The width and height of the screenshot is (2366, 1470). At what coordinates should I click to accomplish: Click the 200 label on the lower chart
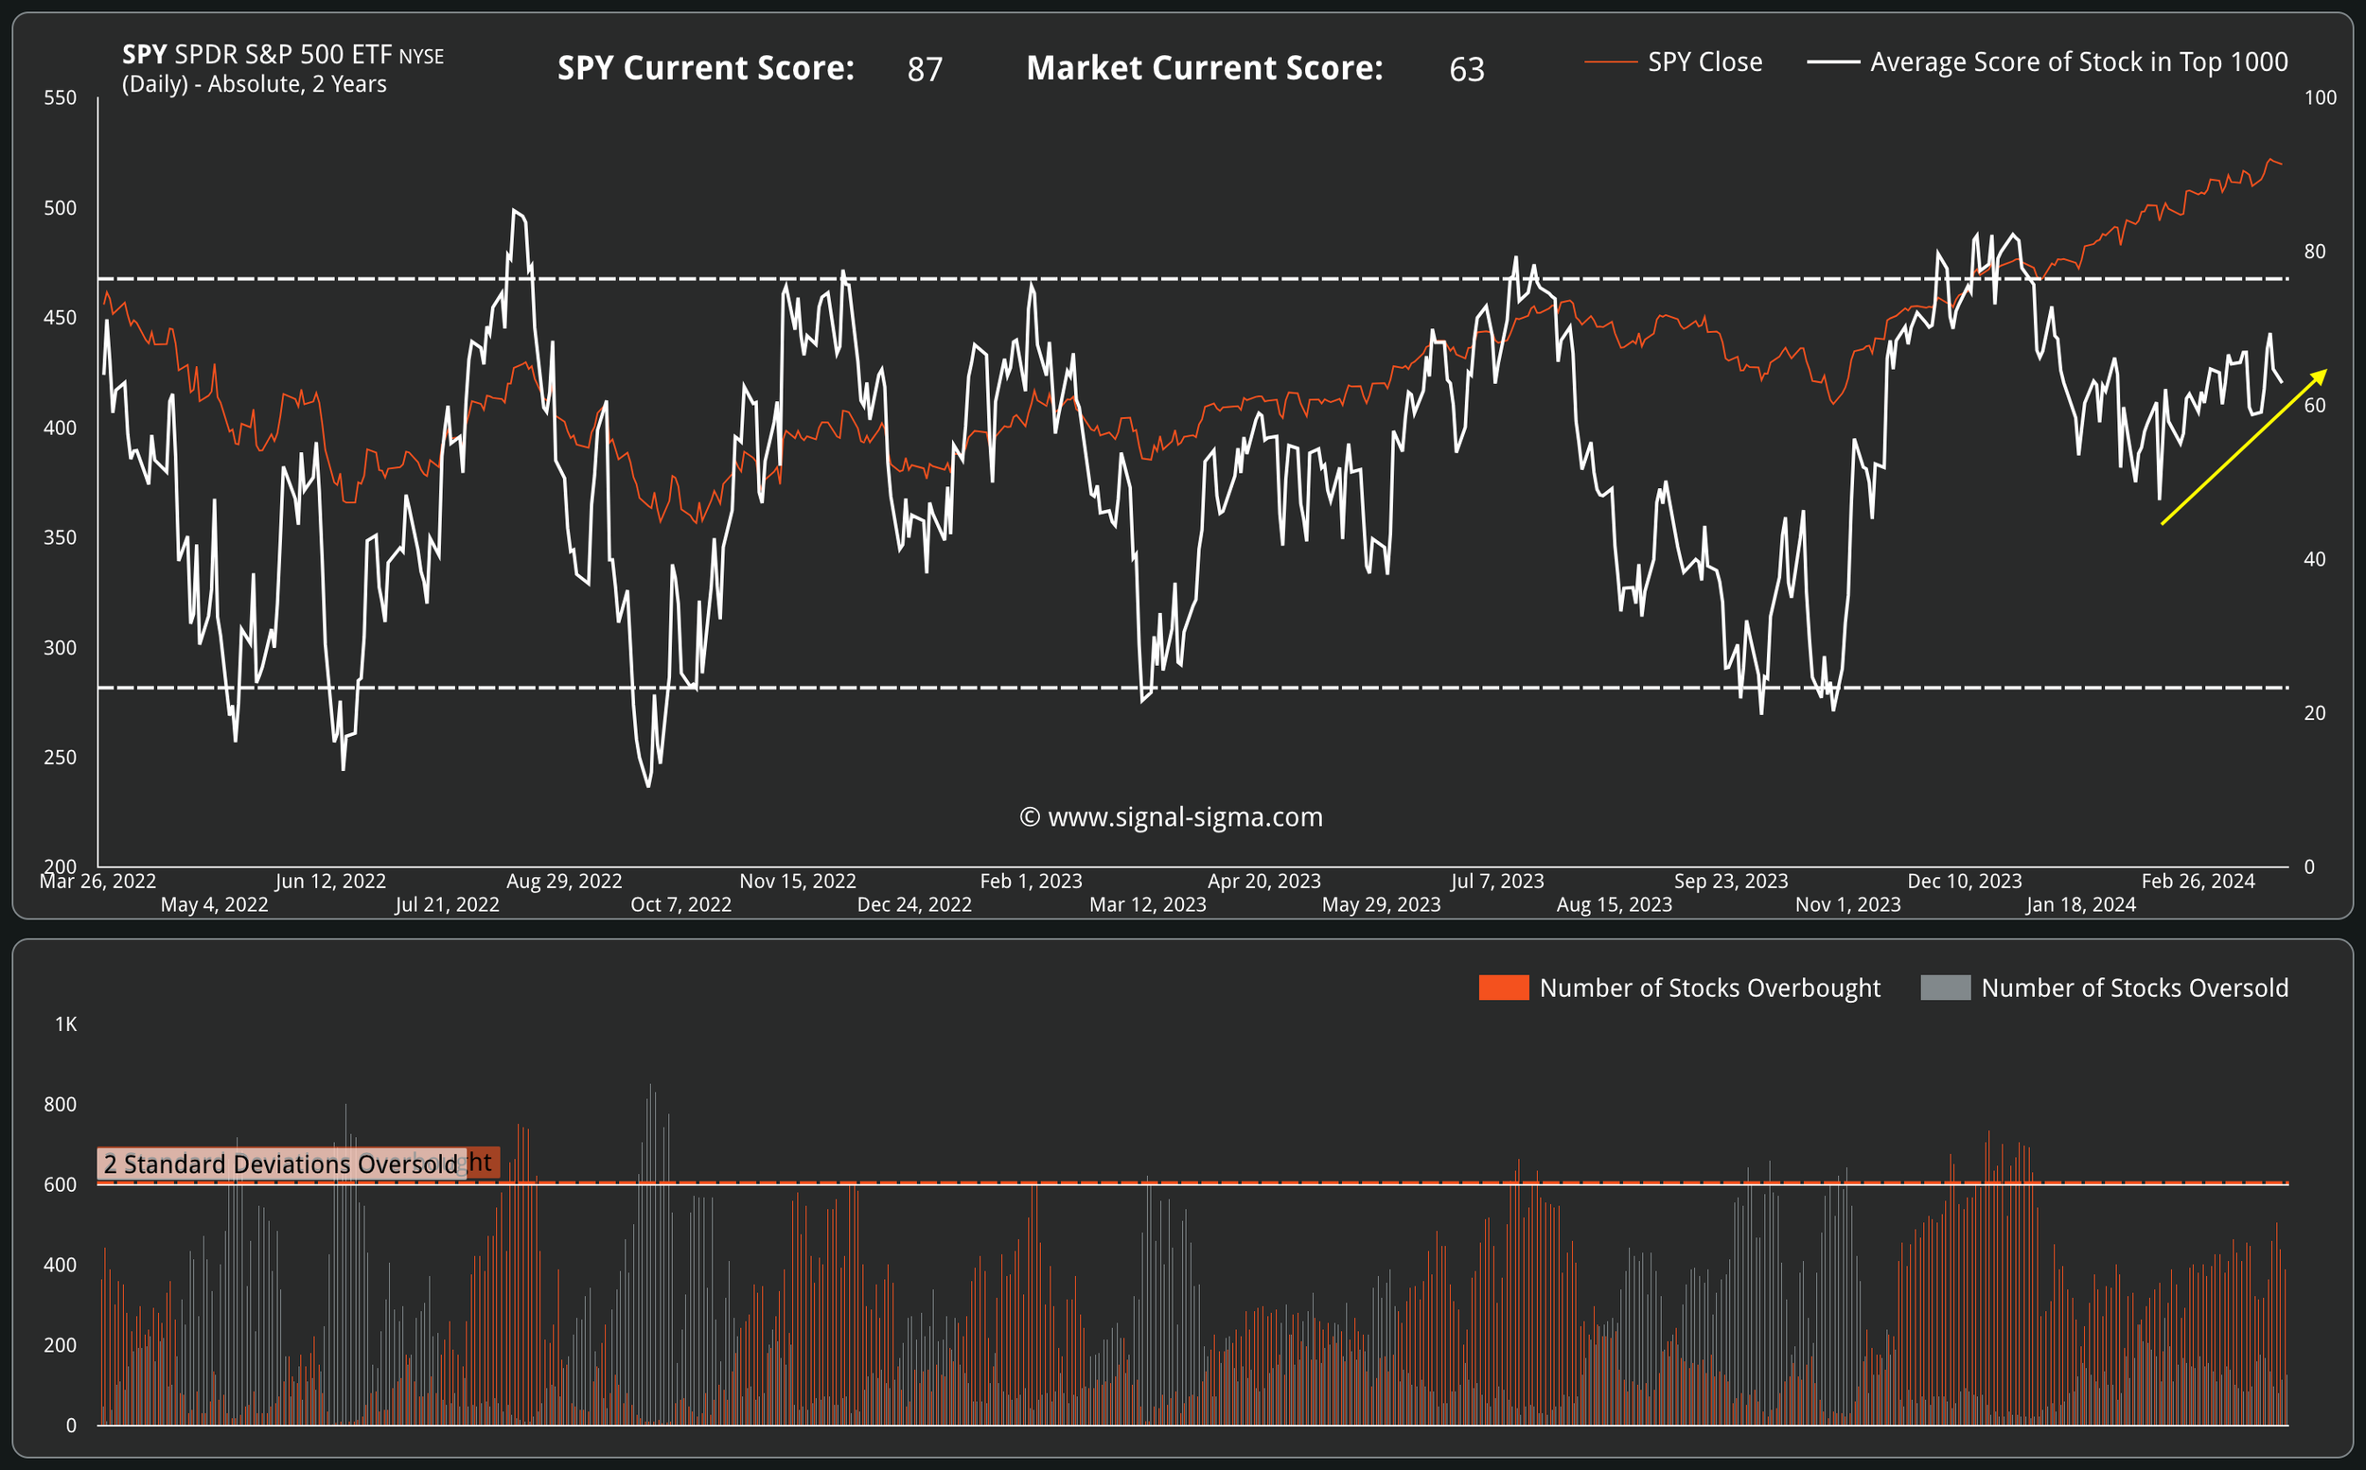(x=61, y=1344)
